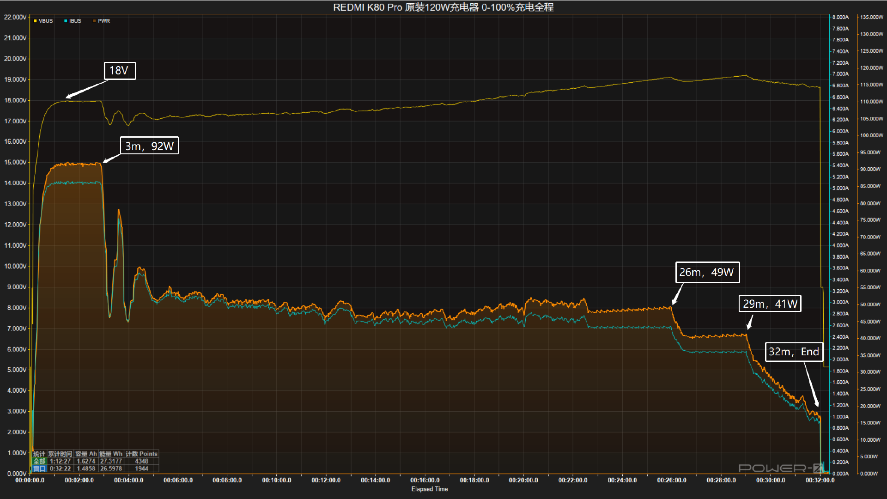Screen dimensions: 887x499
Task: Select the '3m, 92W' annotation box
Action: (x=149, y=146)
